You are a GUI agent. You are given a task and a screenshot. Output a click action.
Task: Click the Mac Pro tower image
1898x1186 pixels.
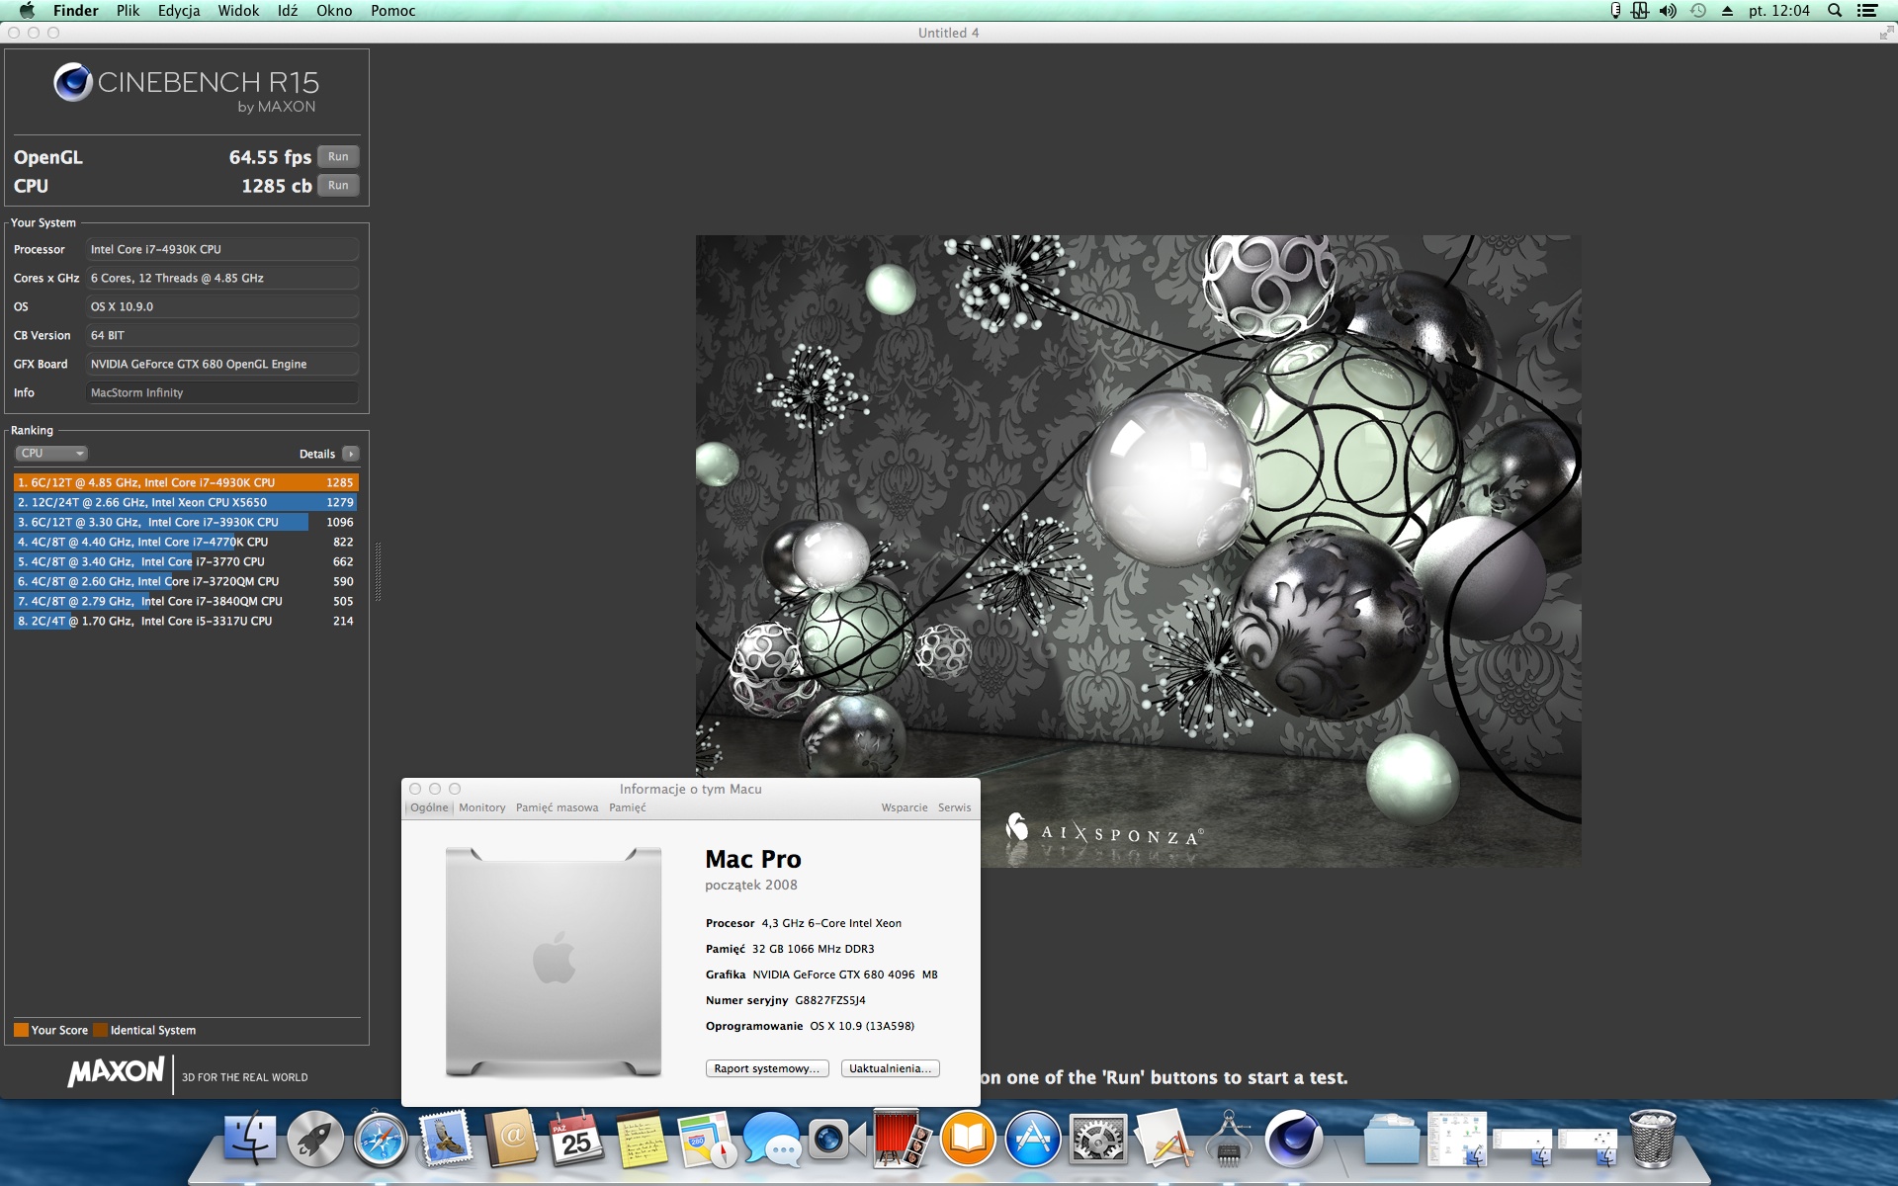click(x=554, y=962)
